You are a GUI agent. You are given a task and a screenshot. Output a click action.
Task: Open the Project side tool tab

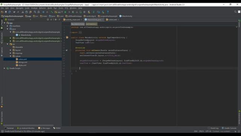[x=2, y=24]
